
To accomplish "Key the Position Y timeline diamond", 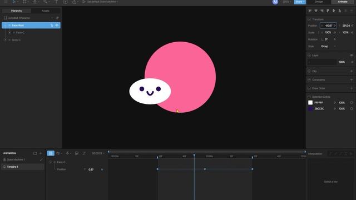I will pos(102,169).
